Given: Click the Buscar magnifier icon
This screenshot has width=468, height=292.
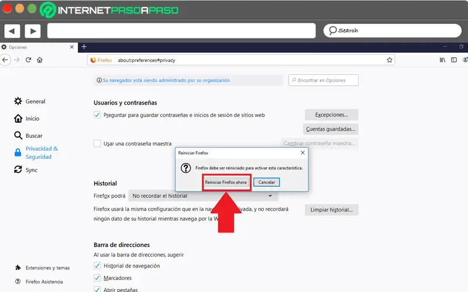Looking at the screenshot, I should pos(18,135).
